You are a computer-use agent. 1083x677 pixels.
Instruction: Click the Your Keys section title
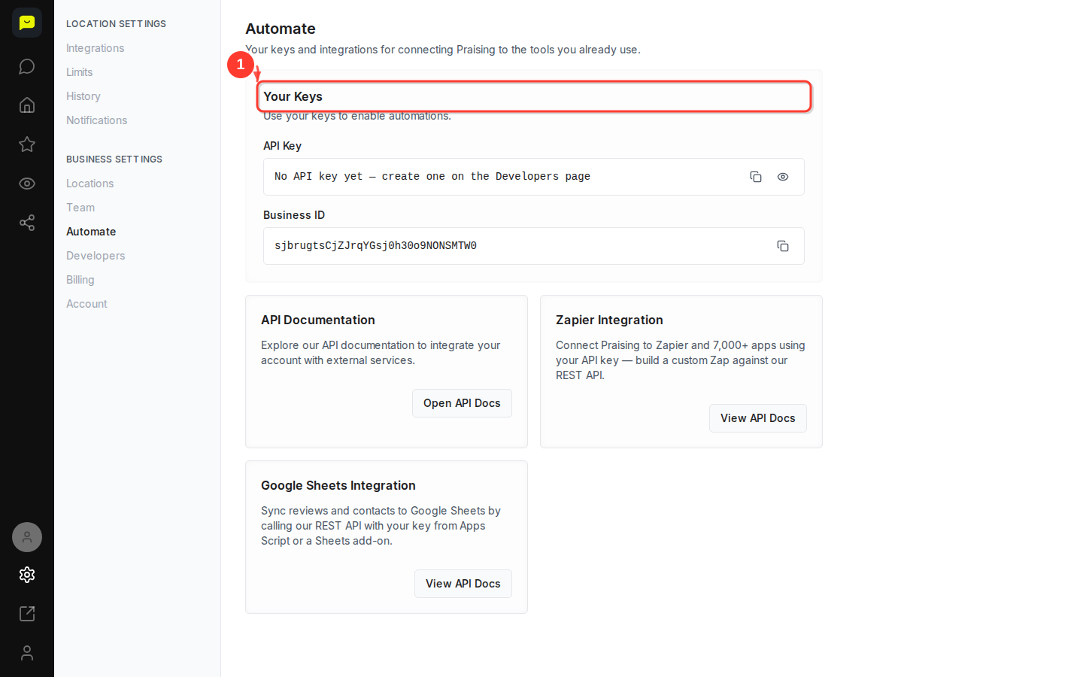click(x=293, y=96)
